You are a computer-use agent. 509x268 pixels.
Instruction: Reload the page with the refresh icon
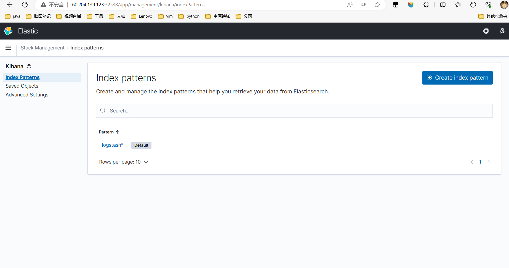[x=25, y=5]
